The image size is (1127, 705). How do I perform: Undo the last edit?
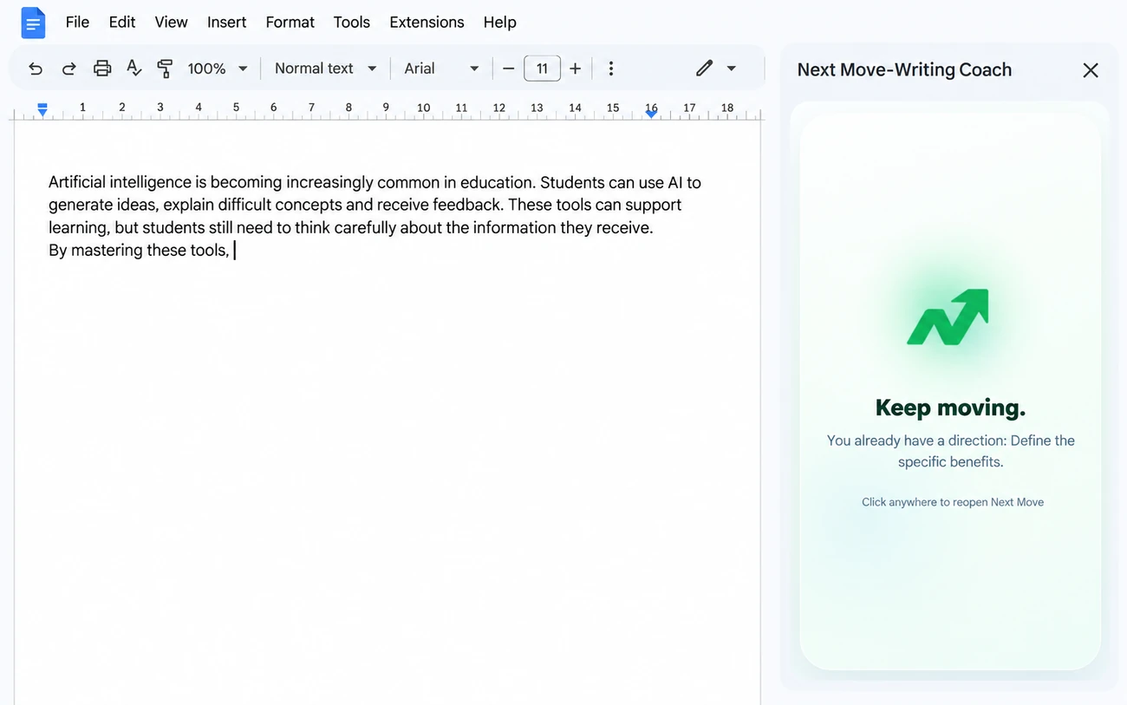(x=36, y=69)
